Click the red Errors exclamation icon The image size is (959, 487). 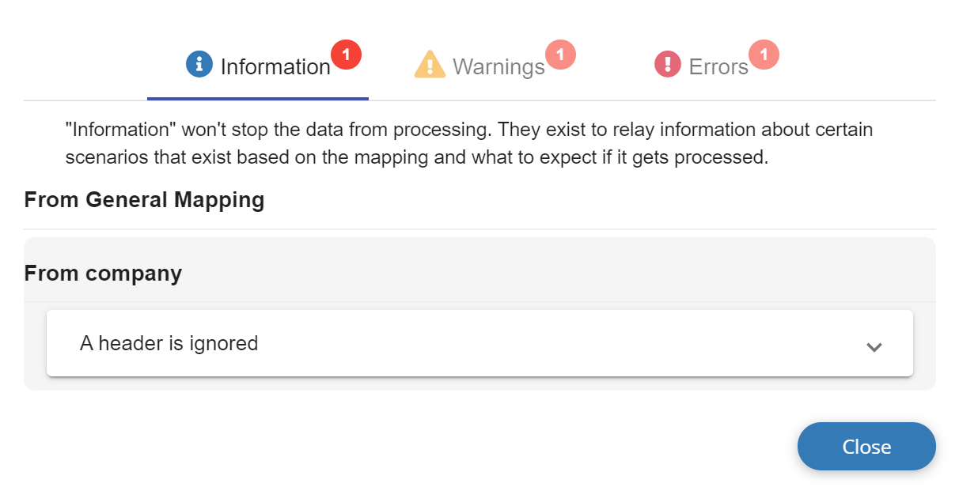point(667,63)
